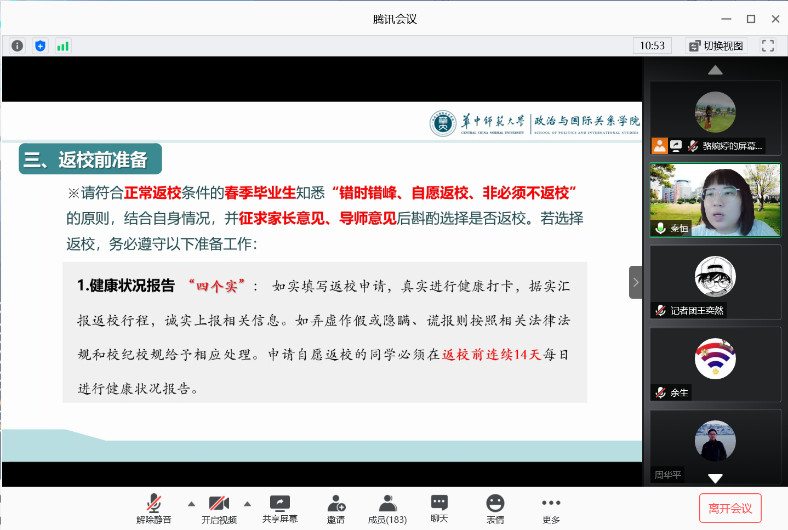
Task: Click the blue security shield icon
Action: click(x=40, y=46)
